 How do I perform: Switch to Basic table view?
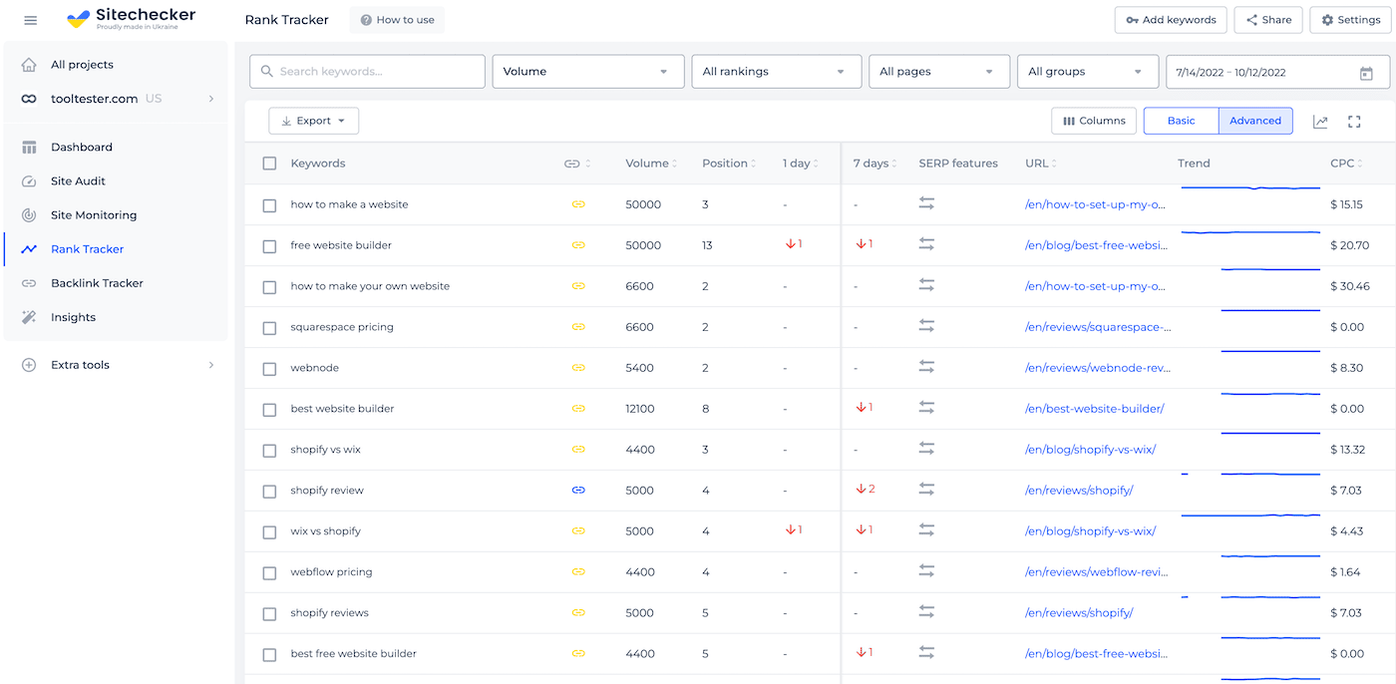click(1182, 121)
